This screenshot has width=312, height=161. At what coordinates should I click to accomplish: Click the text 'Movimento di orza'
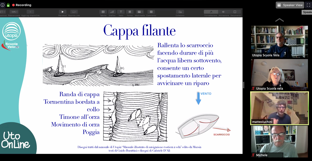pos(75,124)
